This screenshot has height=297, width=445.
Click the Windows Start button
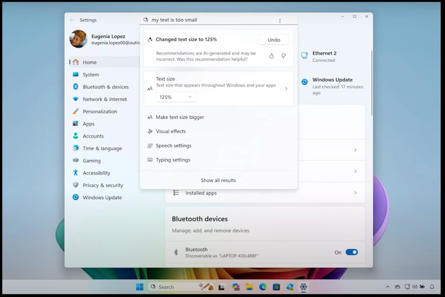coord(139,287)
